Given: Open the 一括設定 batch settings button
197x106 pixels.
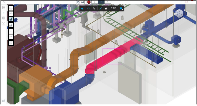Looking at the screenshot, I should coord(11,25).
